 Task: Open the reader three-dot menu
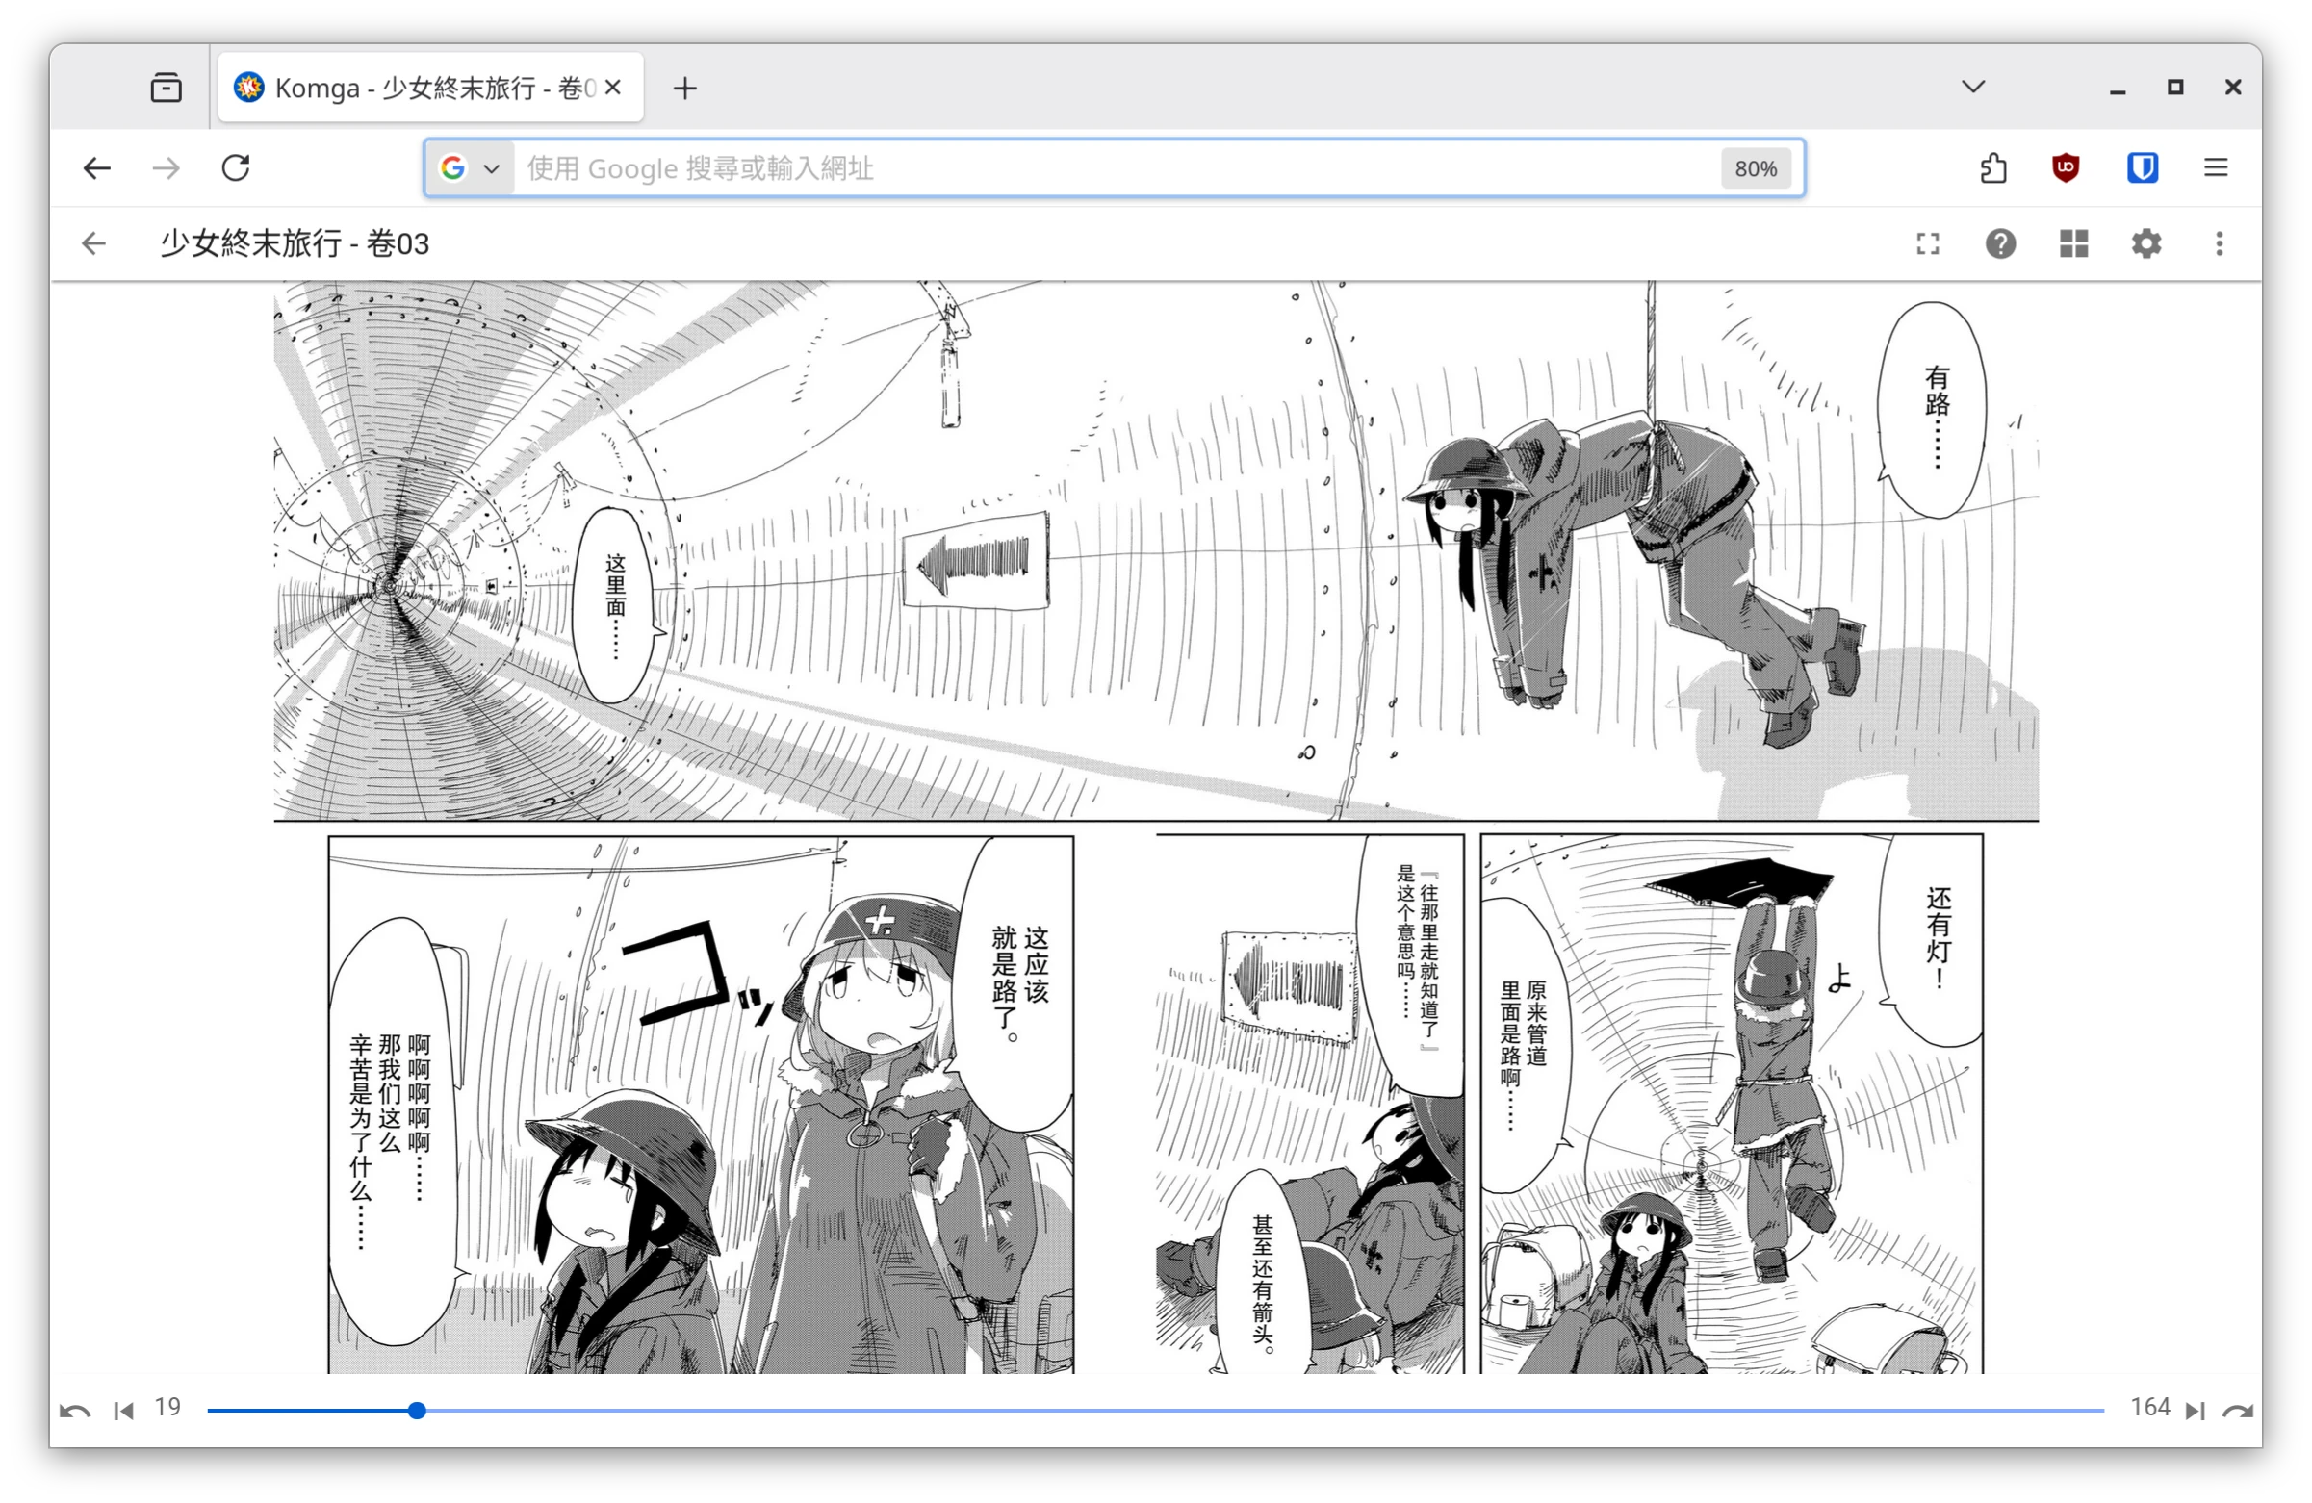(2219, 243)
